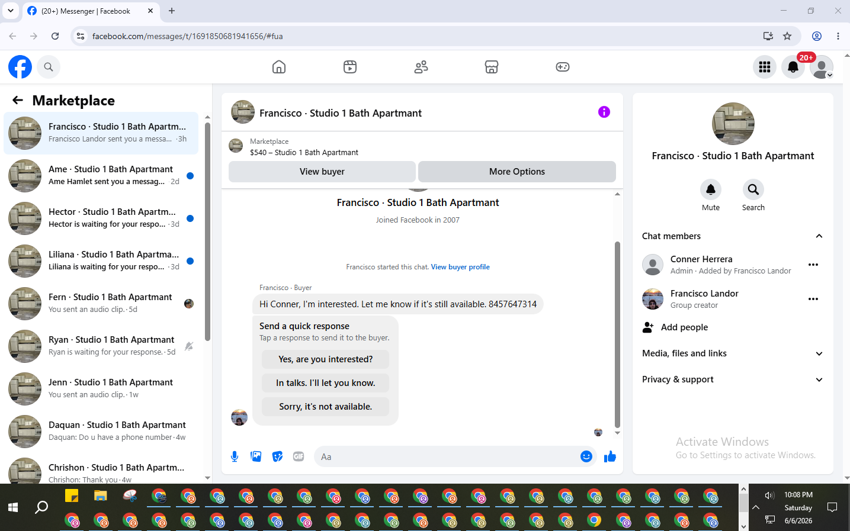Image resolution: width=850 pixels, height=531 pixels.
Task: Open the Video (Reels) tab icon
Action: click(350, 67)
